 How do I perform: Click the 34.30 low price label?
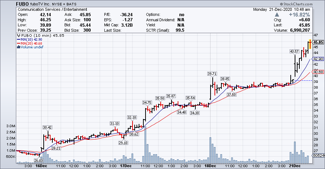pyautogui.click(x=195, y=113)
